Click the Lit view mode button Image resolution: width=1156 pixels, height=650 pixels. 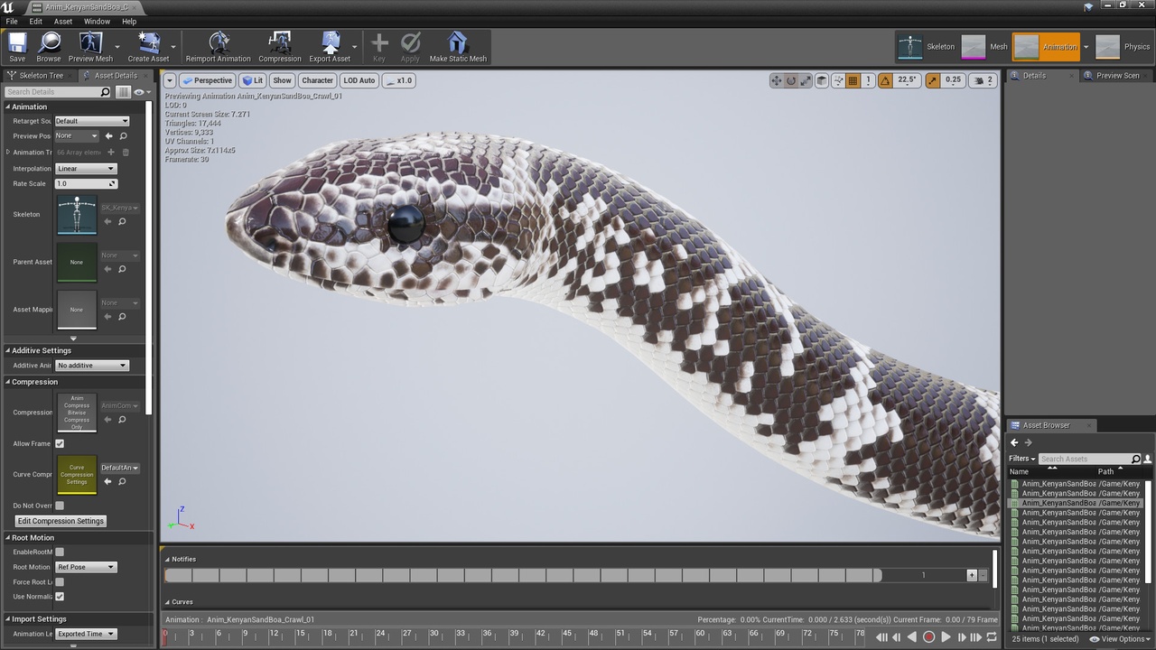coord(253,80)
